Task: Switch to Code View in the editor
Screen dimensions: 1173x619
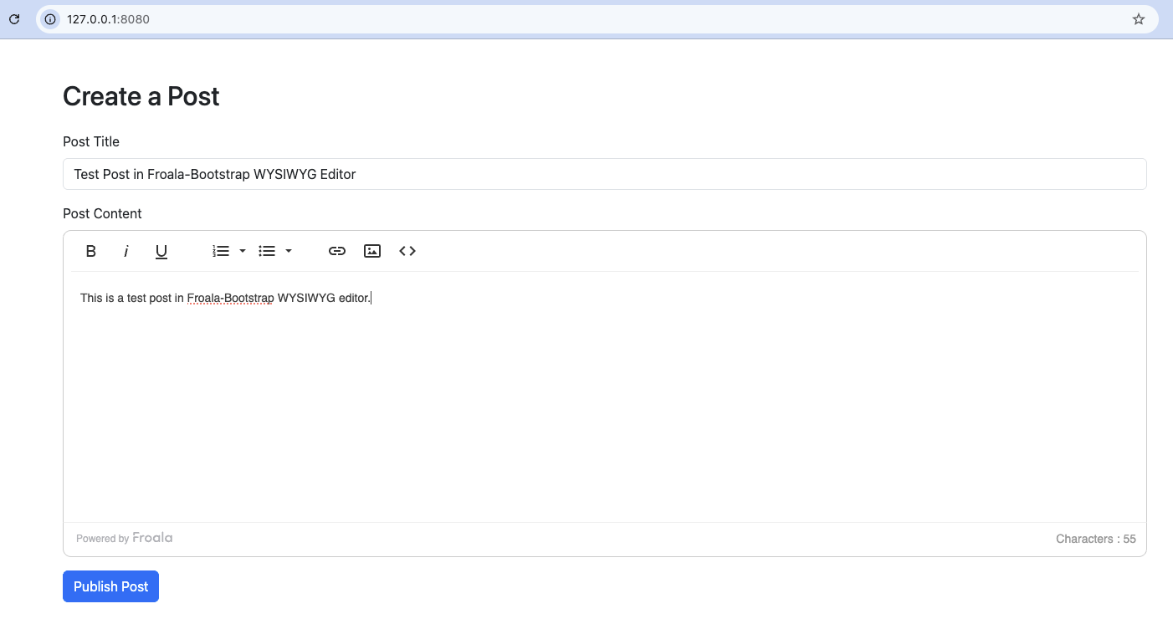Action: [x=407, y=250]
